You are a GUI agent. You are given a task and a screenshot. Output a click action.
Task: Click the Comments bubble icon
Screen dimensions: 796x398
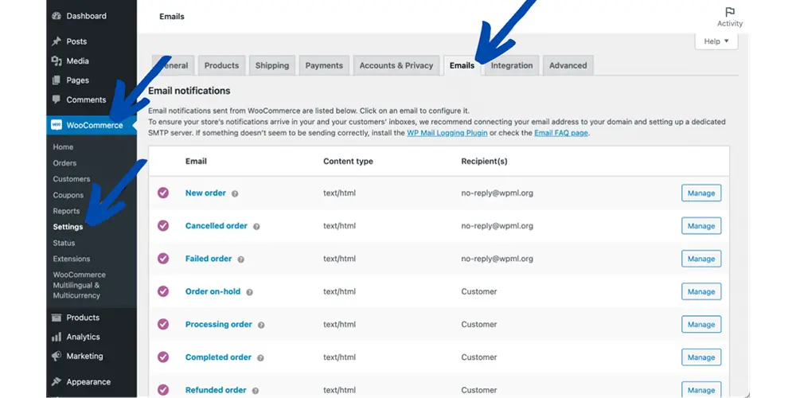[57, 99]
